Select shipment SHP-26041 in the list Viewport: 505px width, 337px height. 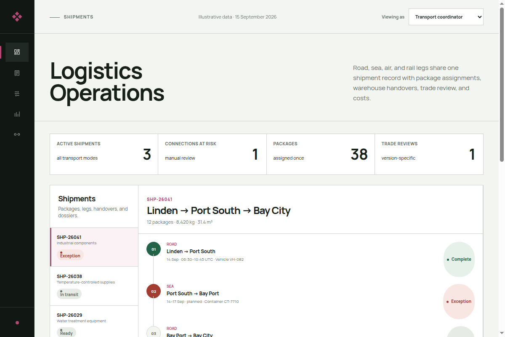[94, 247]
